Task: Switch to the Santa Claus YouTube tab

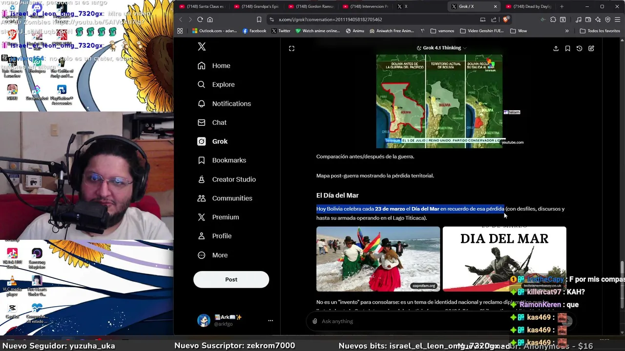Action: [201, 6]
